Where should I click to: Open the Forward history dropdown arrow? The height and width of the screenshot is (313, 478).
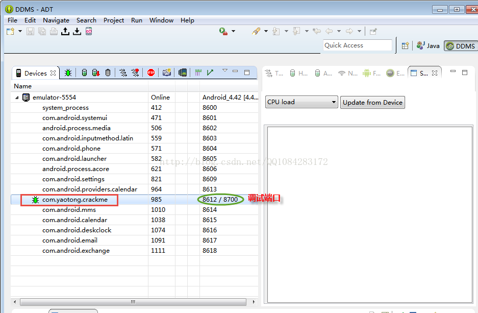click(360, 31)
